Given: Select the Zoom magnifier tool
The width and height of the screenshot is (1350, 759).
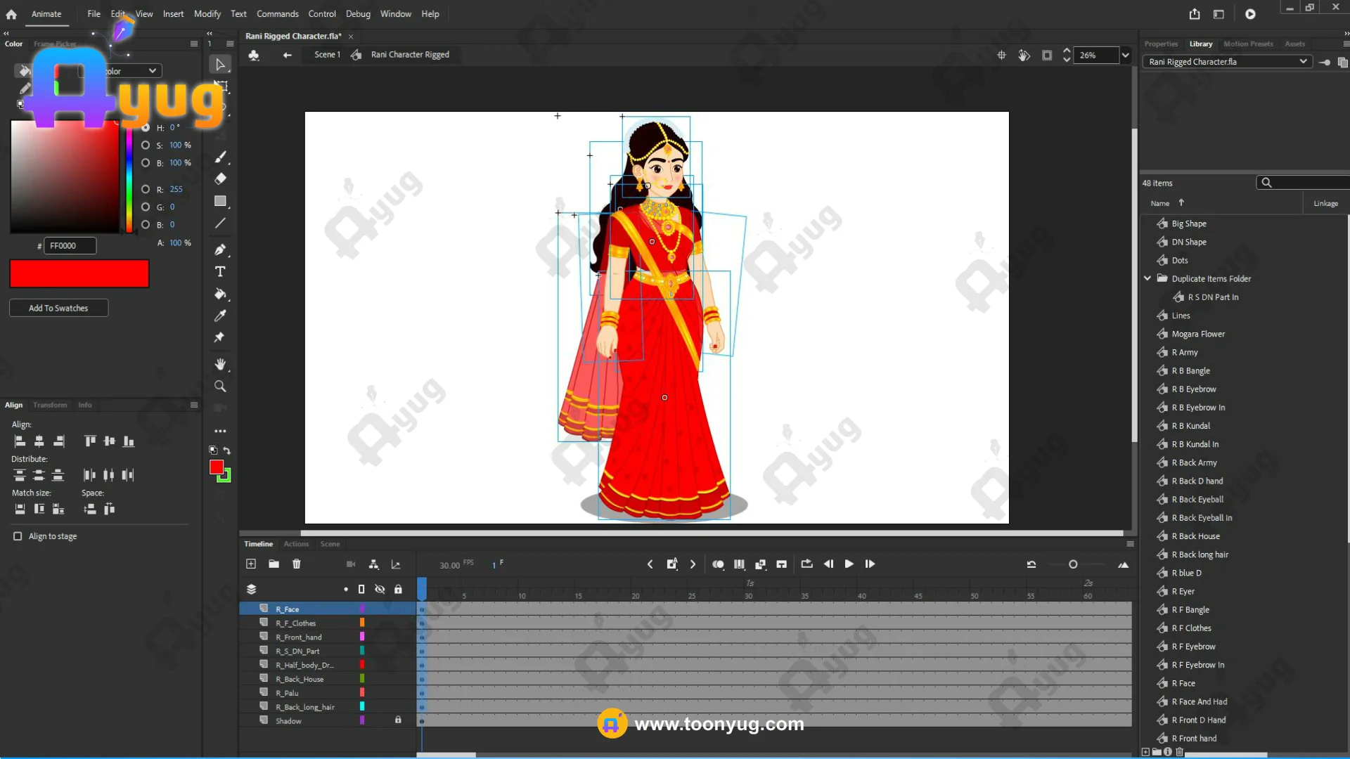Looking at the screenshot, I should point(220,387).
